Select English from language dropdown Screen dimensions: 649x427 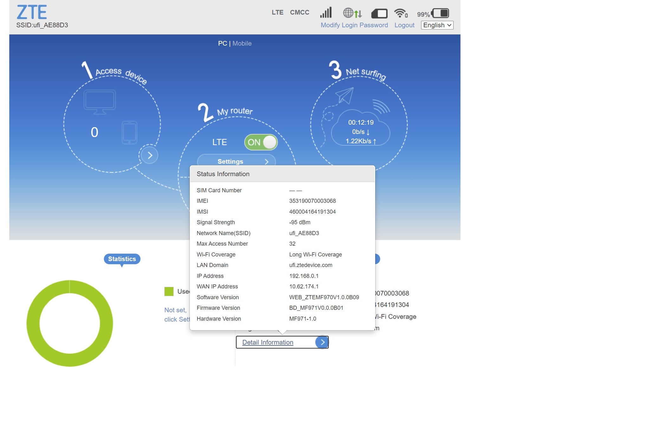[437, 25]
